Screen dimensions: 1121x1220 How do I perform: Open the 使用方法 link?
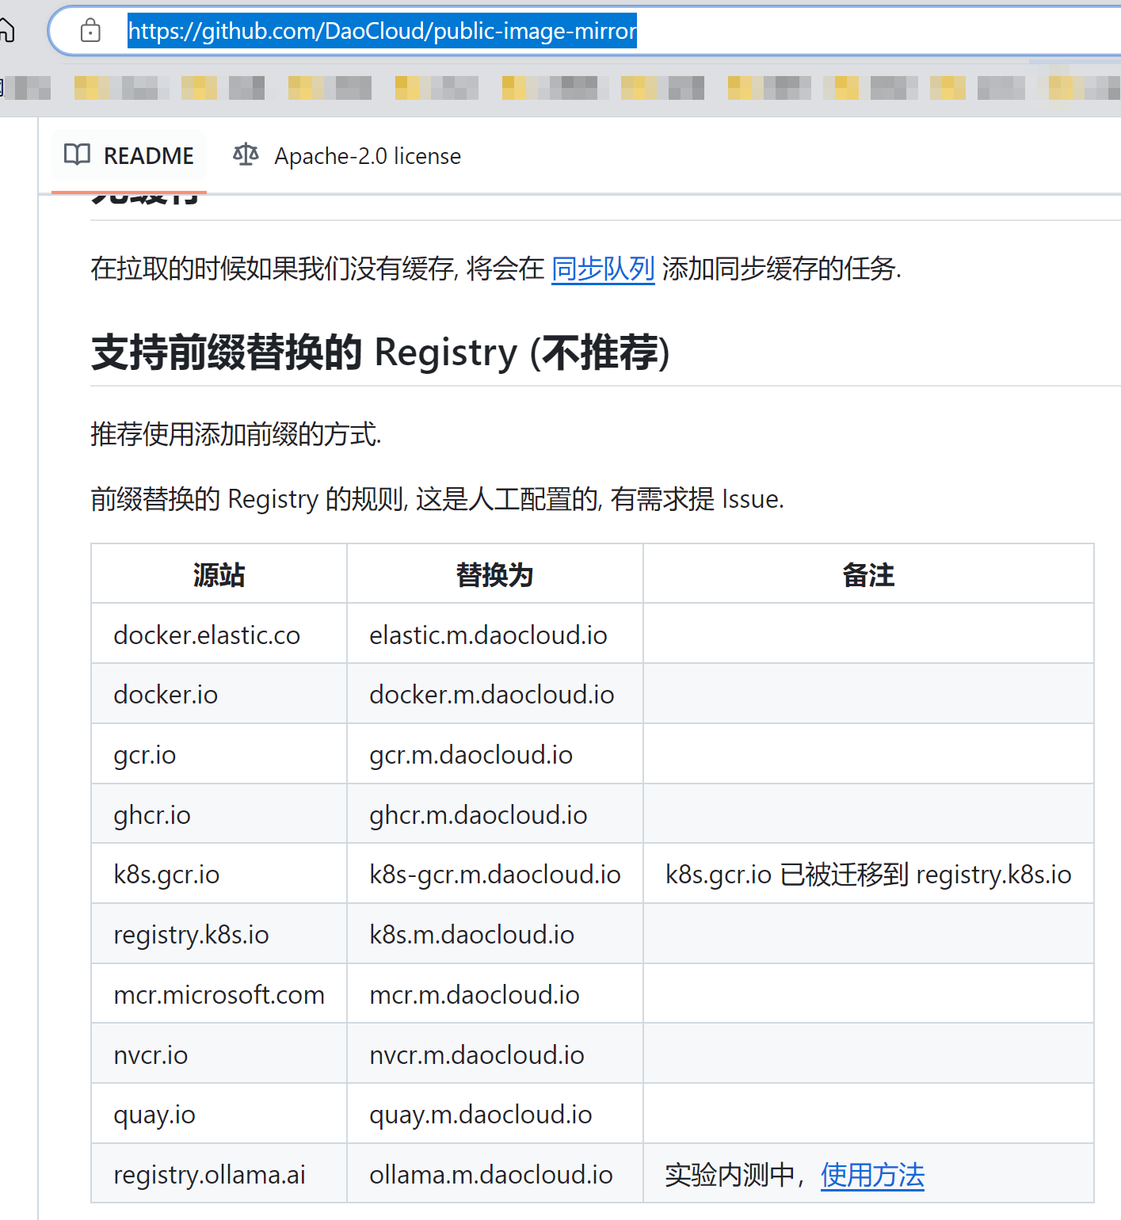coord(872,1175)
